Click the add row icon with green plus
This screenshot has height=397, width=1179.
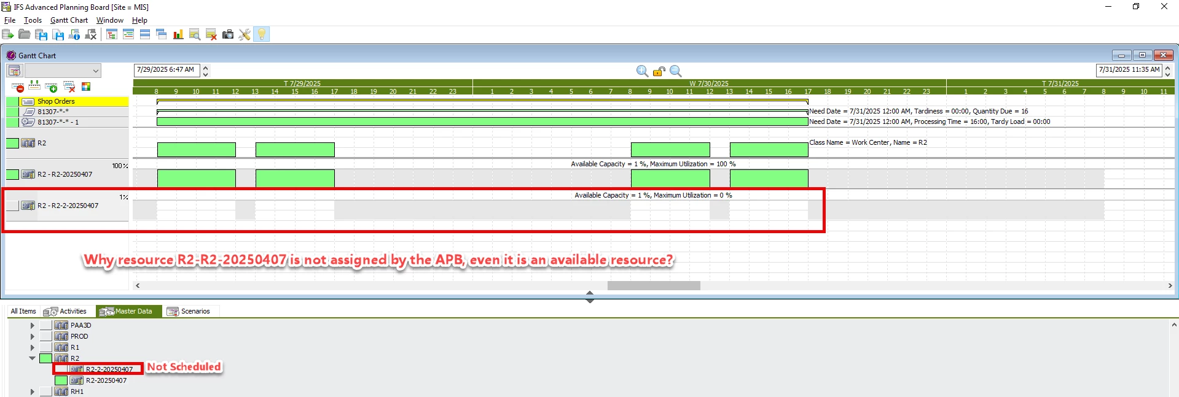(x=52, y=87)
